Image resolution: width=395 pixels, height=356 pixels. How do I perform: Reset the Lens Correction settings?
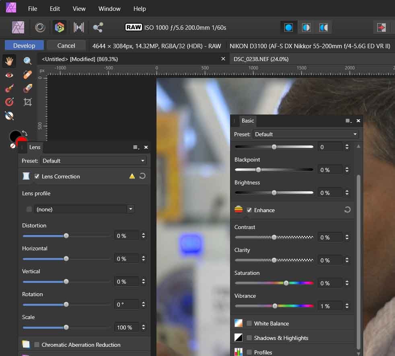tap(142, 176)
